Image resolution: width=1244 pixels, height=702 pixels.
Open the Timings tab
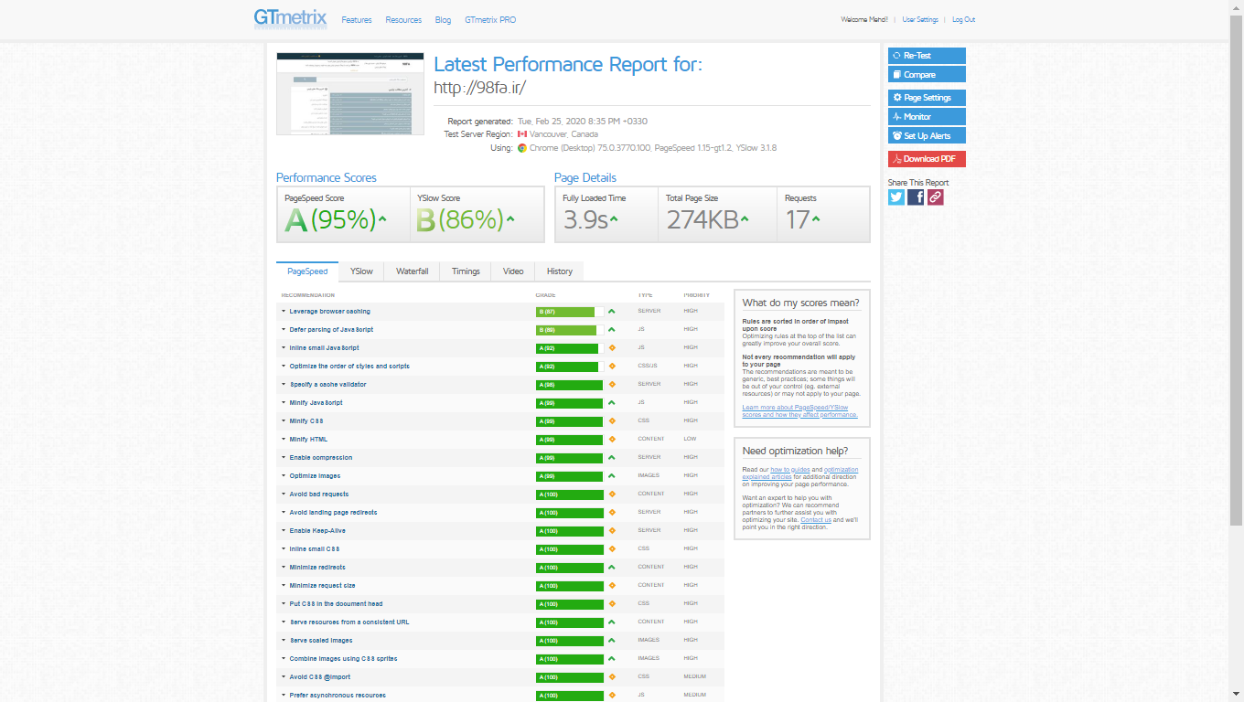pos(466,271)
